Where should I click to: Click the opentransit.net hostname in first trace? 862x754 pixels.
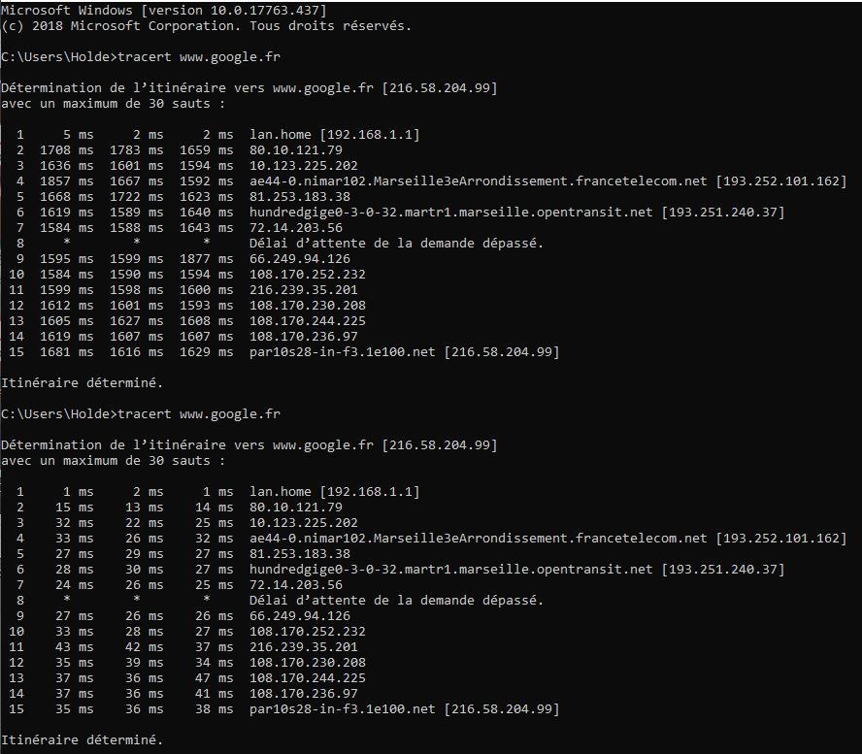[x=450, y=212]
